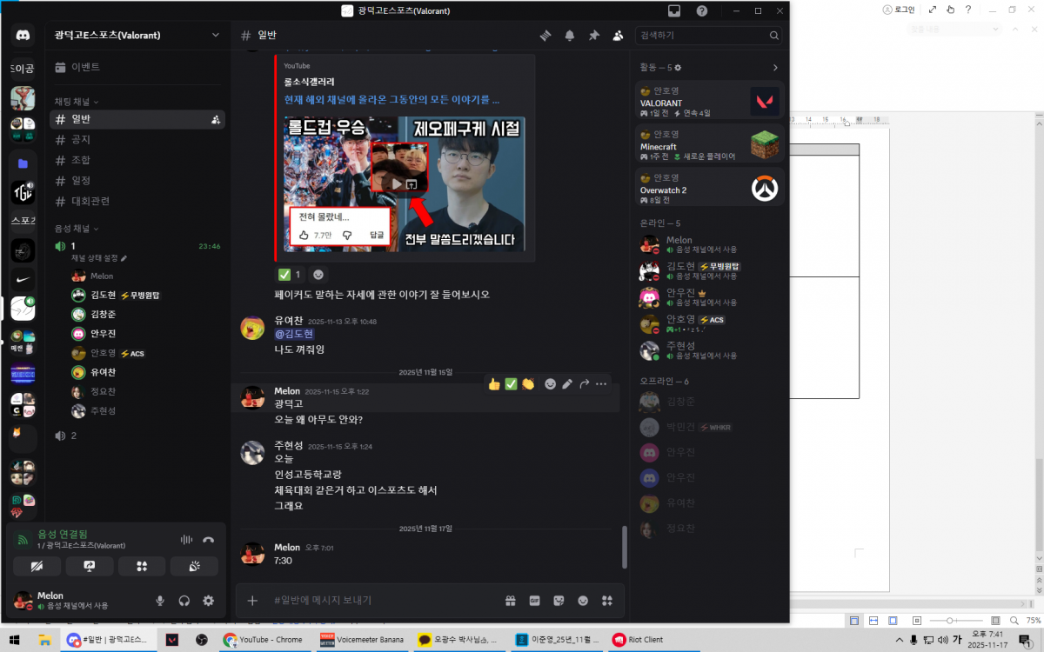Open the Threads icon in channel header
1044x652 pixels.
click(545, 36)
